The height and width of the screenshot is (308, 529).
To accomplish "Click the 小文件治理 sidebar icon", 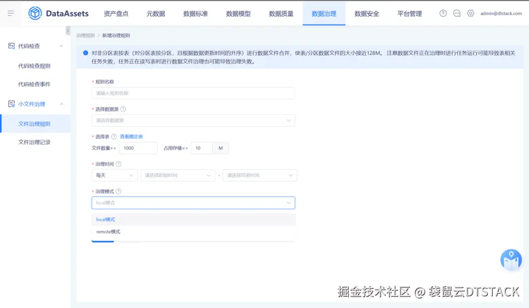I will coord(11,104).
